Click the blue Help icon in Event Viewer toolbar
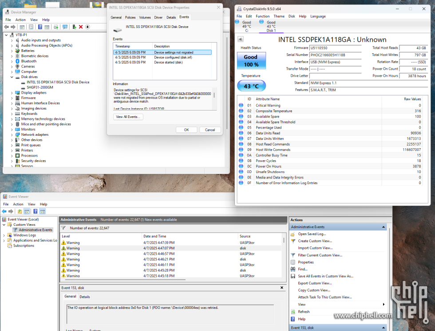This screenshot has height=331, width=435. point(36,212)
